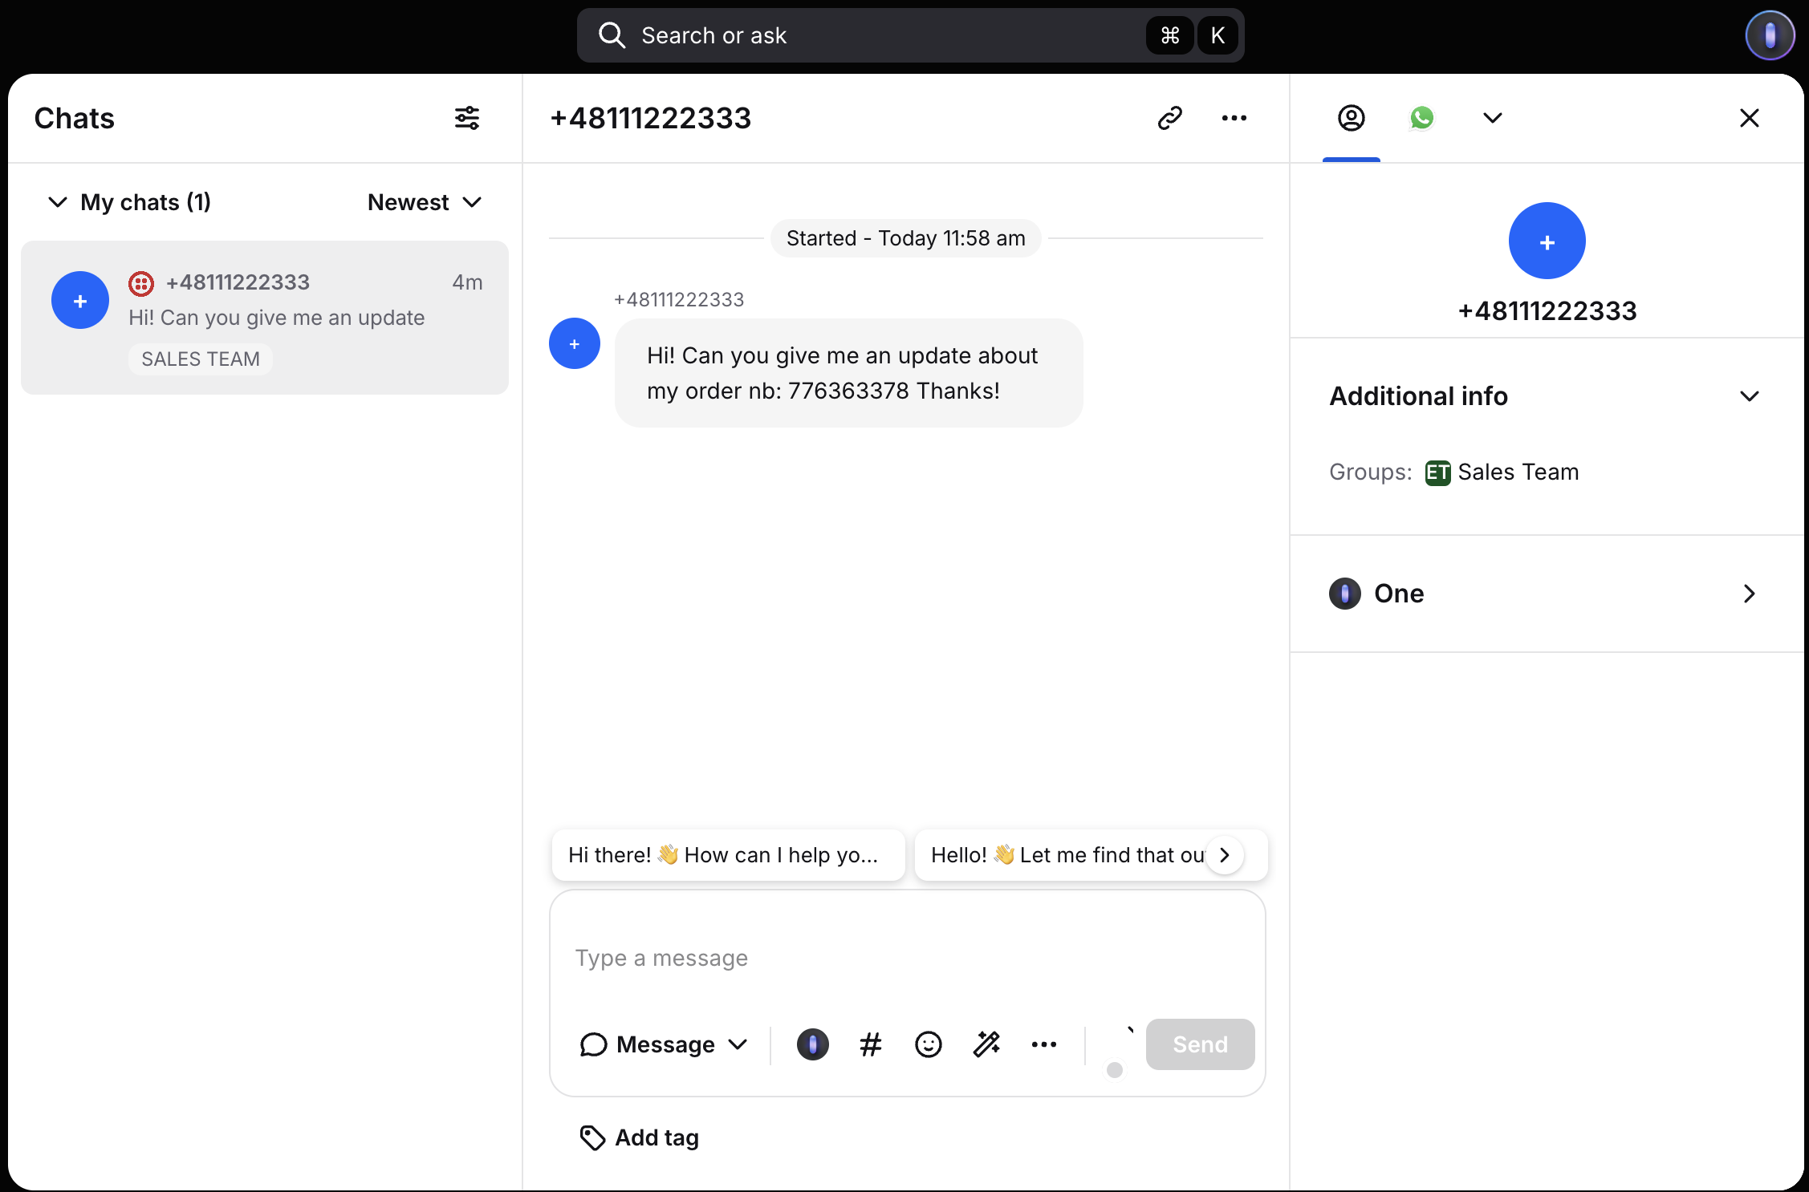Select quick reply 'Hello! 👋 Let me find that ou'
The image size is (1809, 1192).
pyautogui.click(x=1067, y=854)
